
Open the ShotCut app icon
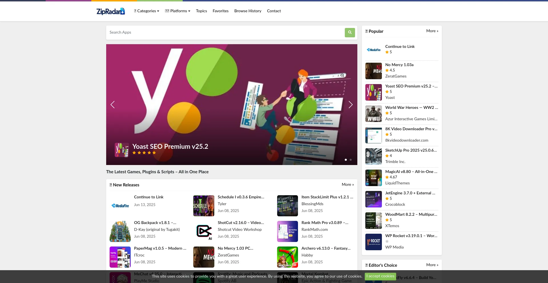[204, 231]
